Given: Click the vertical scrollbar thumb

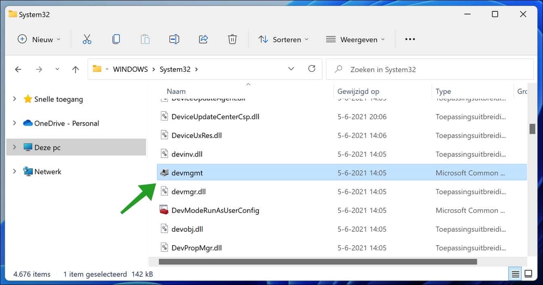Looking at the screenshot, I should click(532, 129).
